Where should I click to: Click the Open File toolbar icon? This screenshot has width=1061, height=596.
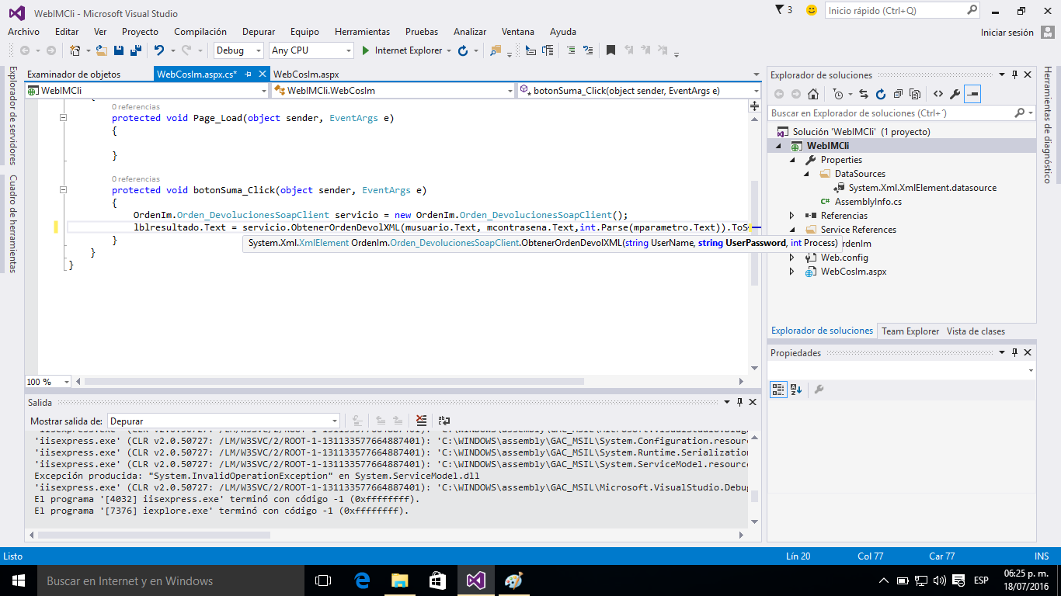[101, 50]
